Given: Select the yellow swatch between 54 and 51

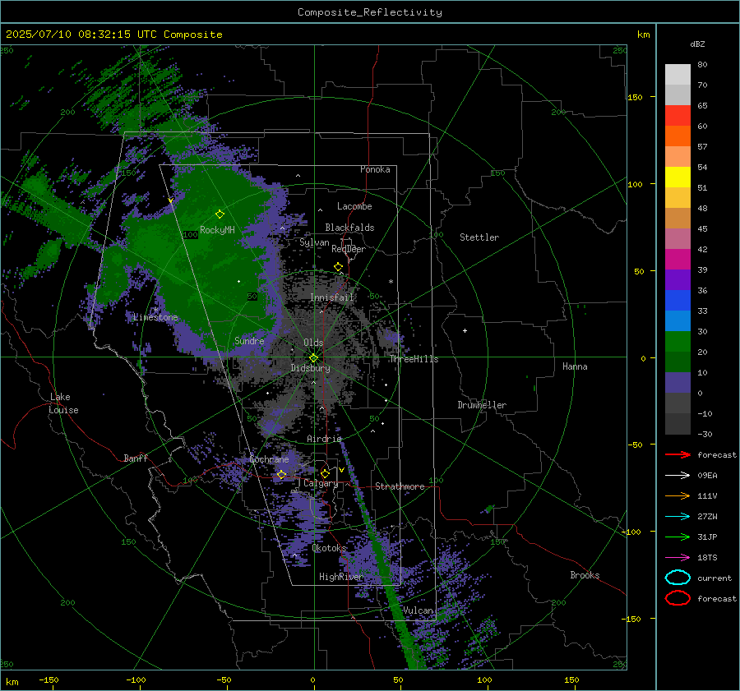Looking at the screenshot, I should coord(678,177).
